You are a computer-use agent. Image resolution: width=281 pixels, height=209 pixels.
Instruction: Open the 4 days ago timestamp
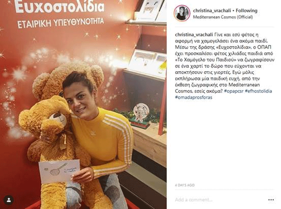click(x=185, y=185)
